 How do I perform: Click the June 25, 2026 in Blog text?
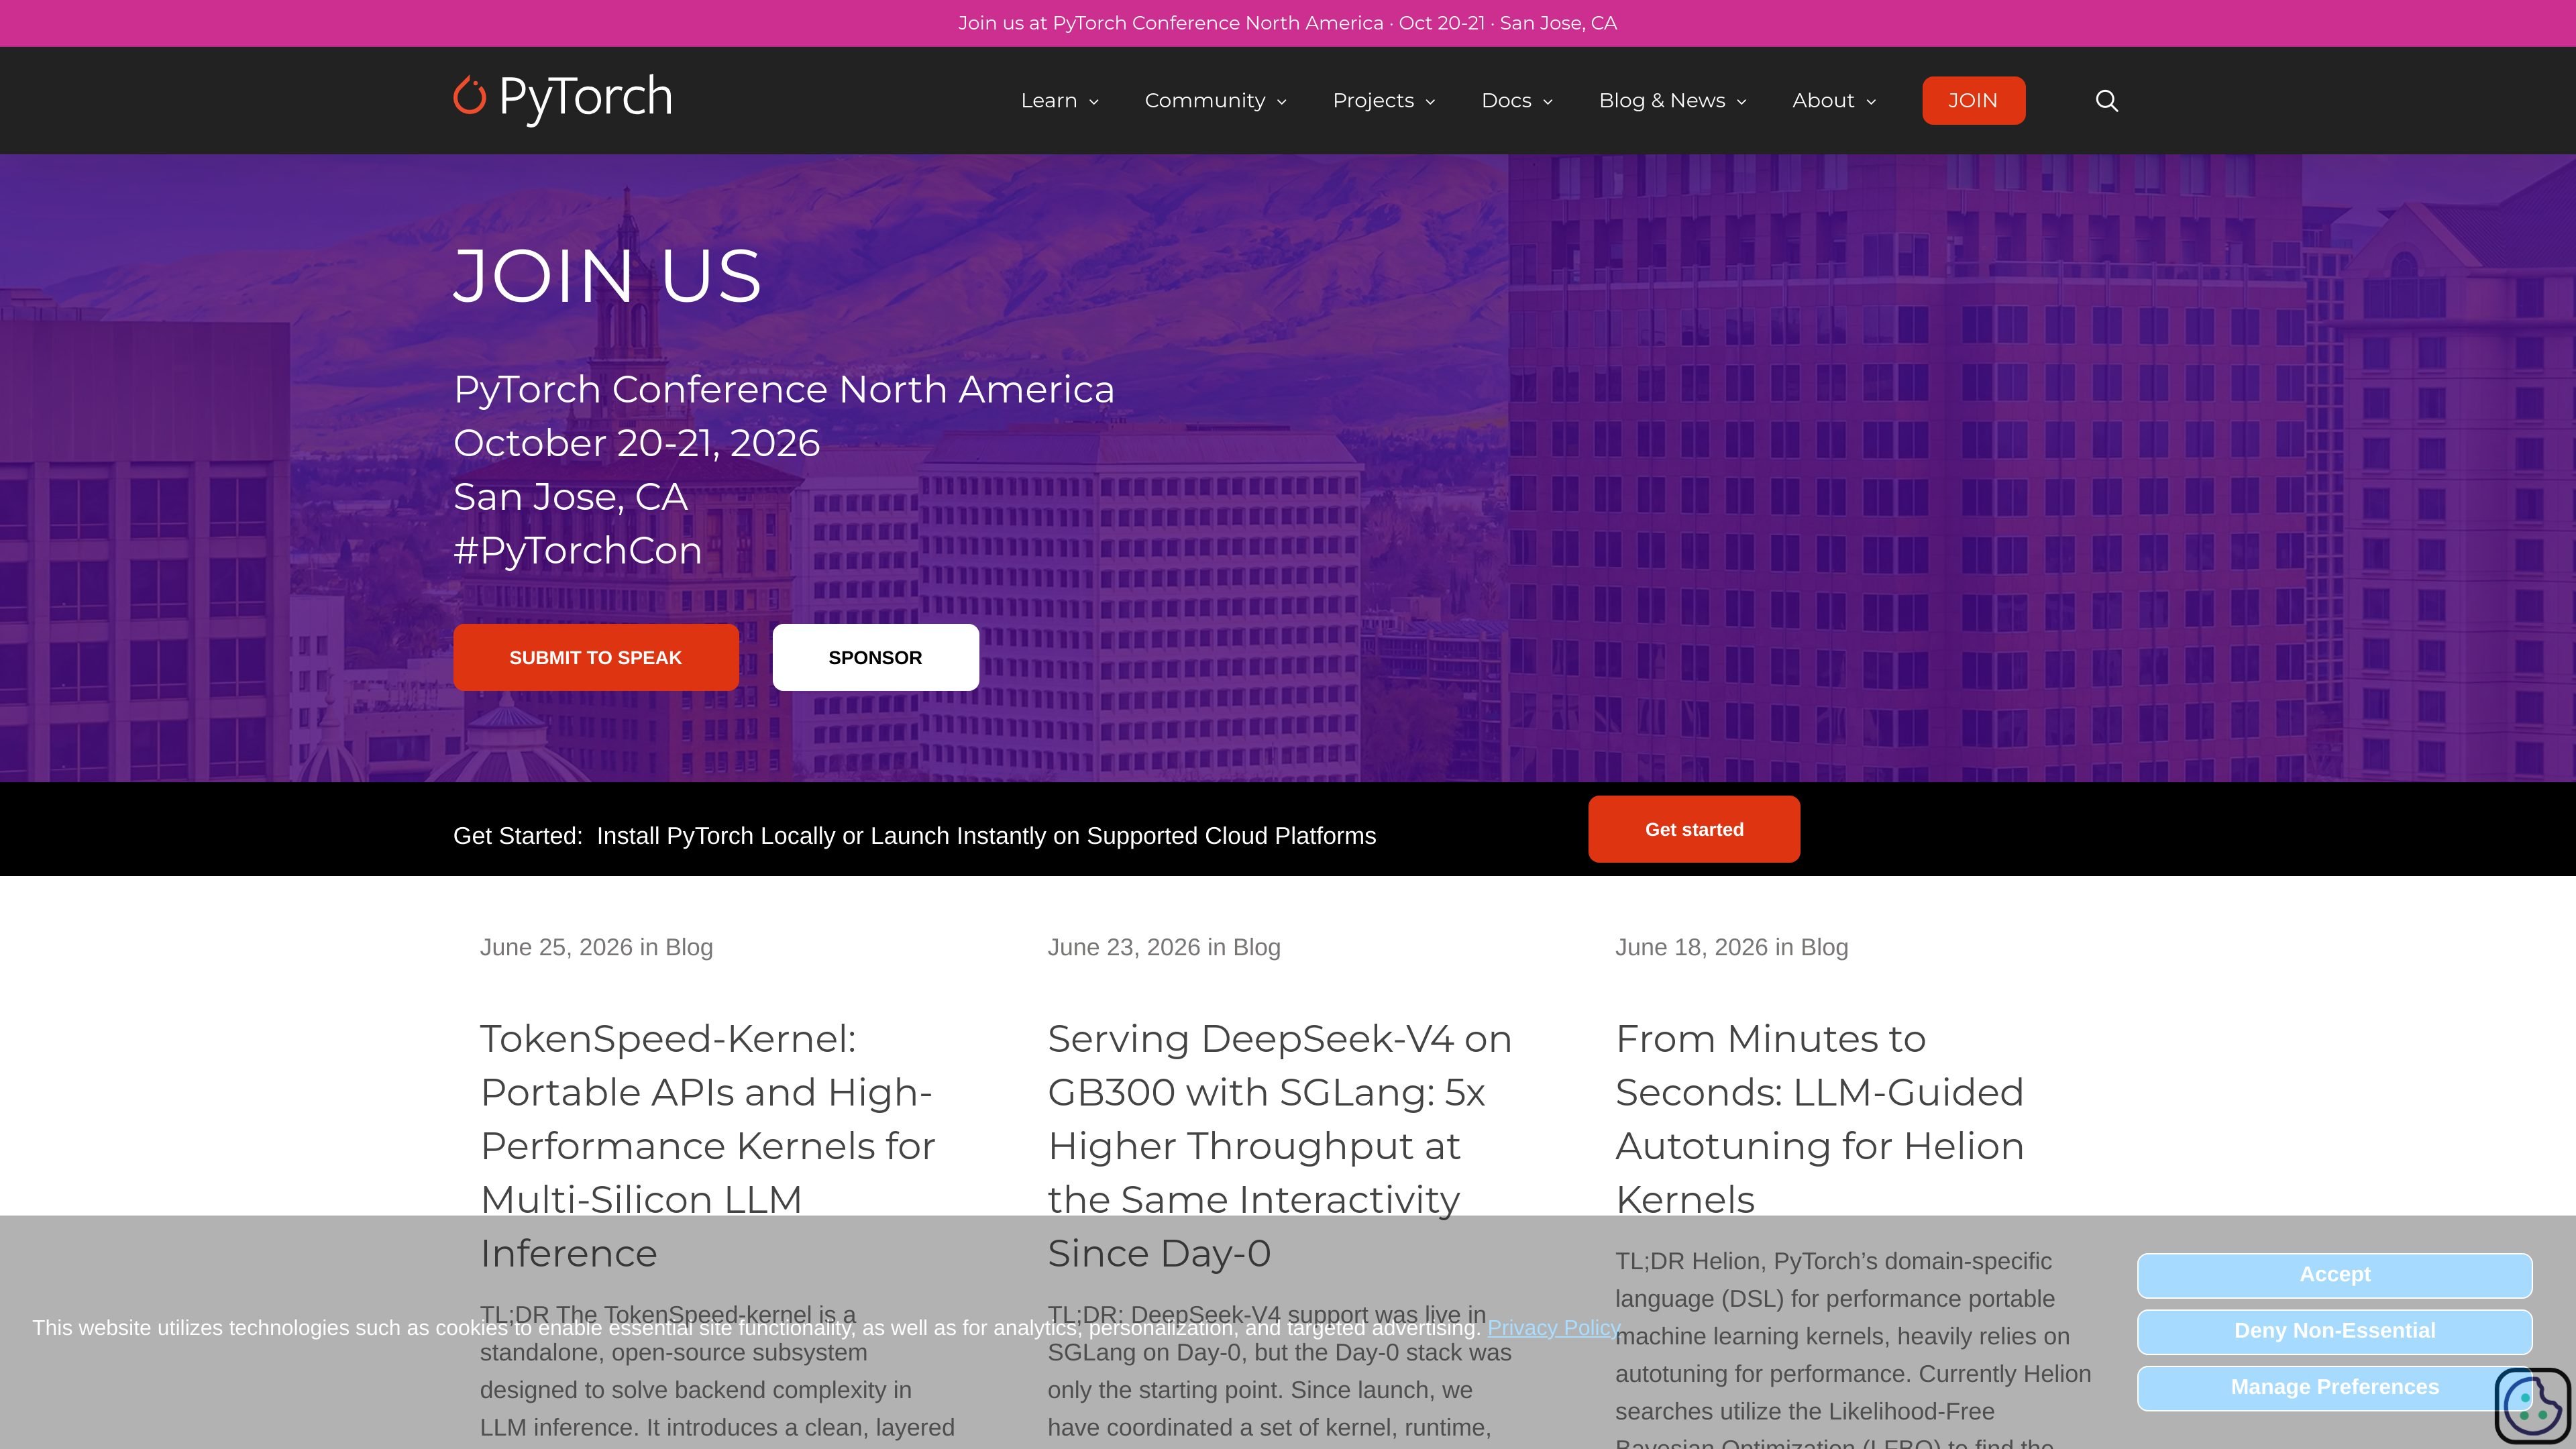coord(596,947)
